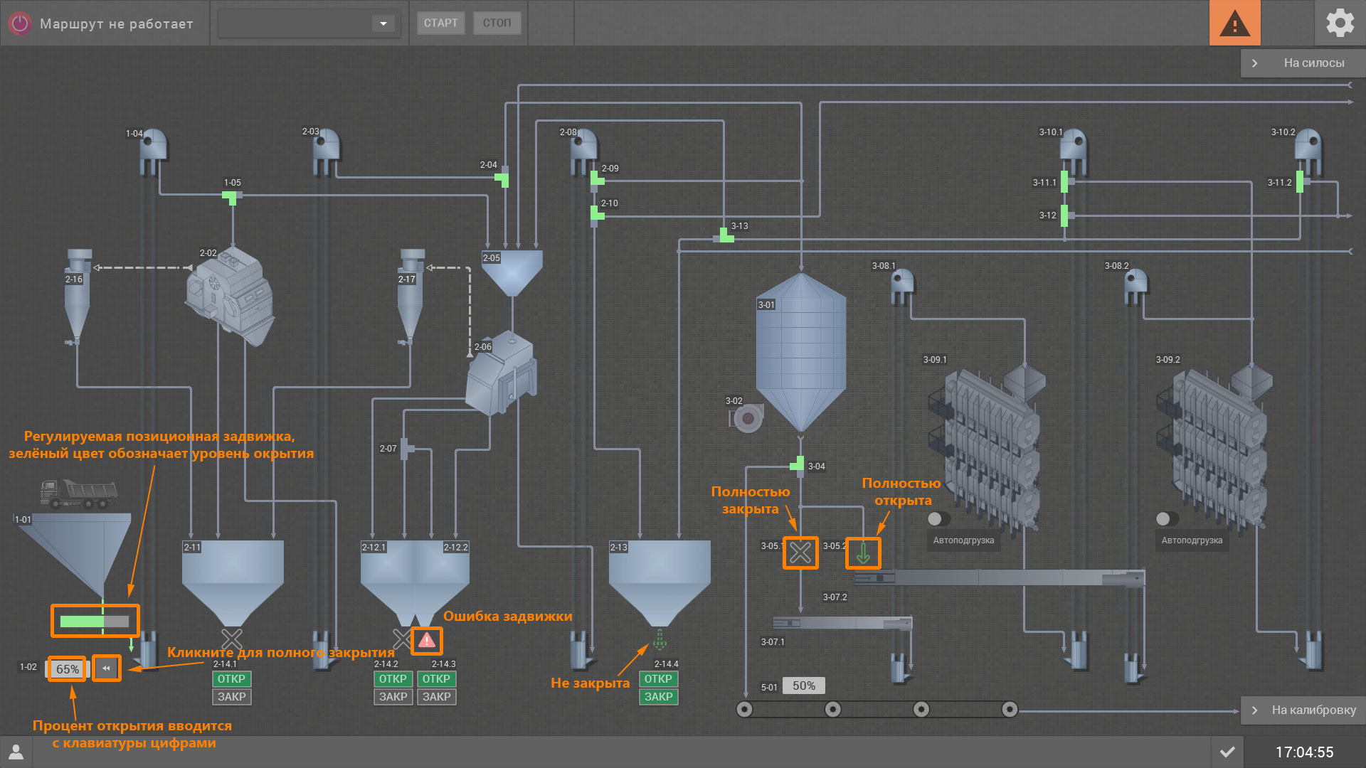Toggle Автоподгрузка switch for unit 3-09.2
Screen dimensions: 1366x768
pyautogui.click(x=1167, y=518)
